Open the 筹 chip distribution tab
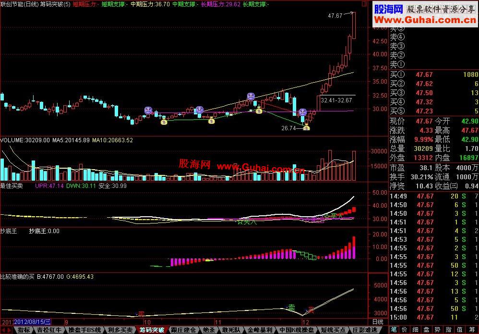This screenshot has height=334, width=479. (471, 330)
